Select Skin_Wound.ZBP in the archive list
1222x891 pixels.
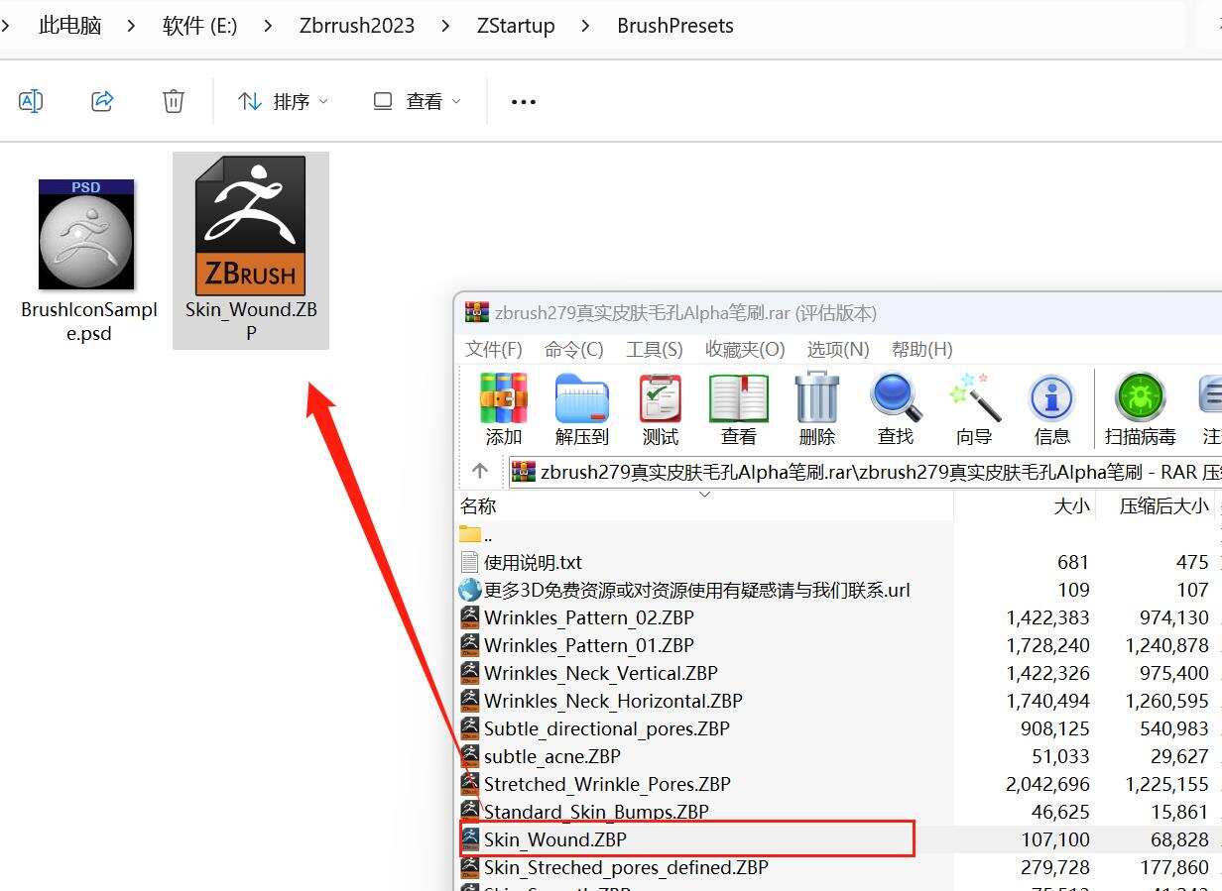pyautogui.click(x=554, y=839)
